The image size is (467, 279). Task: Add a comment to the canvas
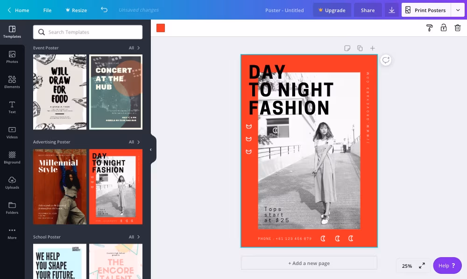(386, 60)
